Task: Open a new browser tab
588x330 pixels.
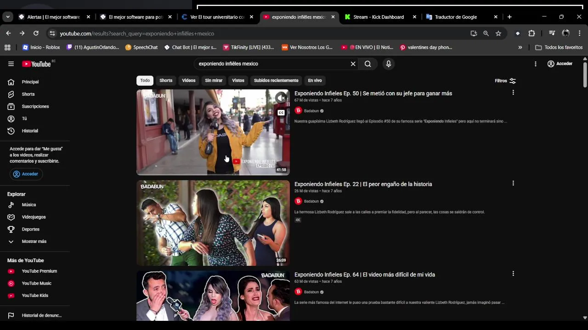Action: 509,17
